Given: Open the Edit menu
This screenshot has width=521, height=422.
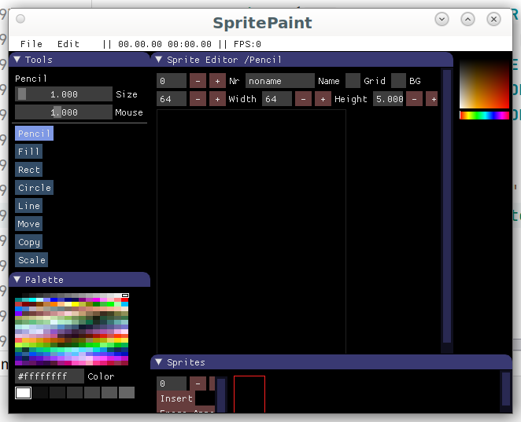Looking at the screenshot, I should click(68, 44).
